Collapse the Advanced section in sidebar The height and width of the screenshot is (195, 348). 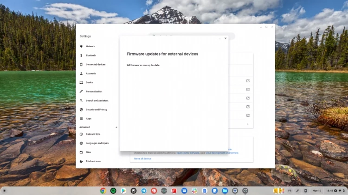(116, 127)
